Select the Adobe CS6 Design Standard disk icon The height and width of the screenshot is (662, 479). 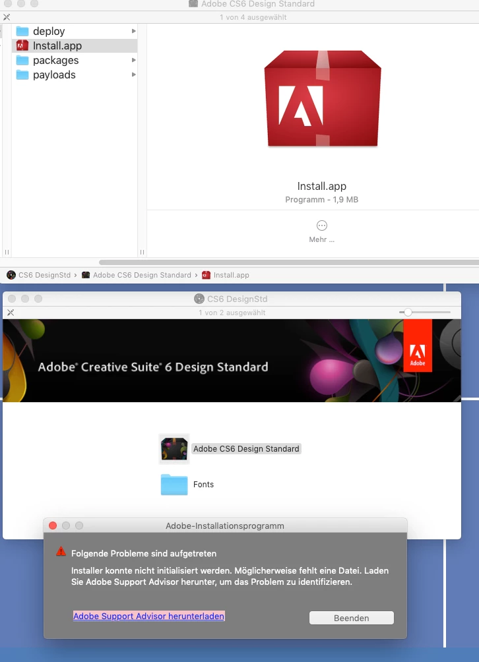[x=174, y=449]
